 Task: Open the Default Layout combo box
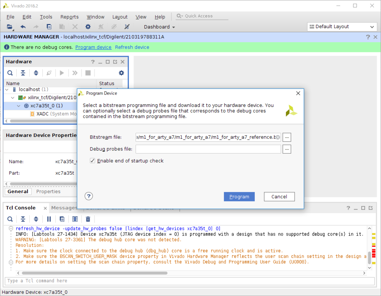click(342, 27)
